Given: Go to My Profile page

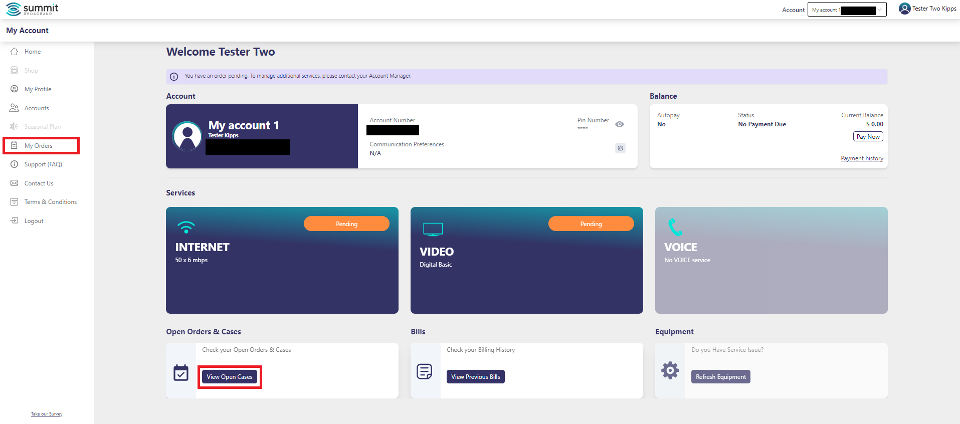Looking at the screenshot, I should pos(38,89).
